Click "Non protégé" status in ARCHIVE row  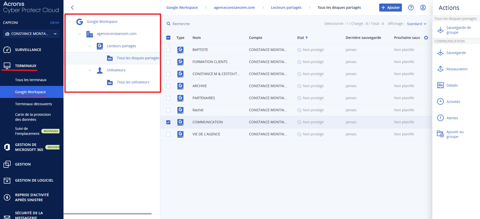[x=310, y=86]
